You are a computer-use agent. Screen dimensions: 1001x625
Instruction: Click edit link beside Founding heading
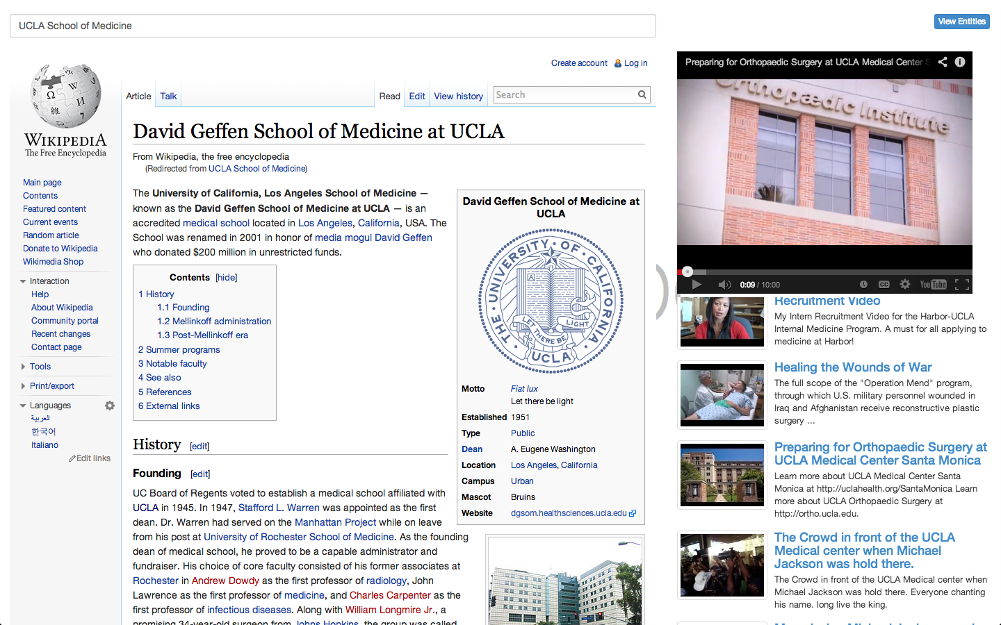[x=200, y=474]
